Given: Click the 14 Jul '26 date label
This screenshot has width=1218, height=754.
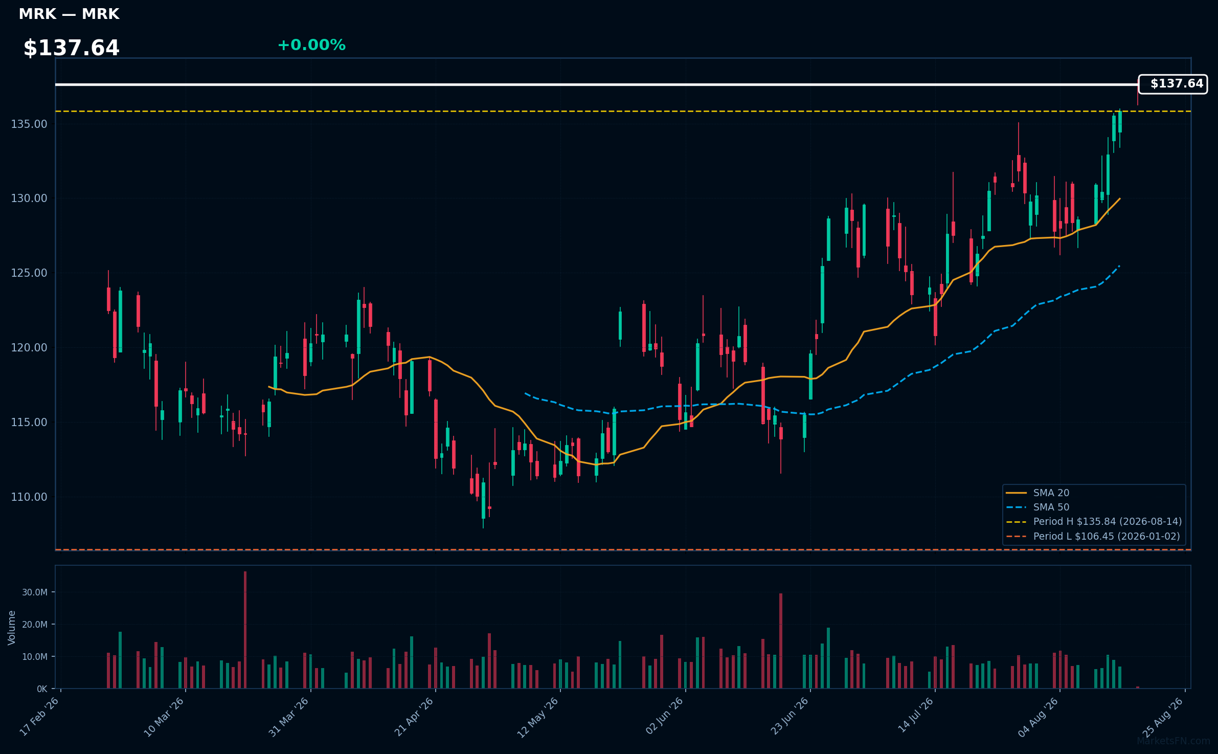Looking at the screenshot, I should click(x=915, y=715).
